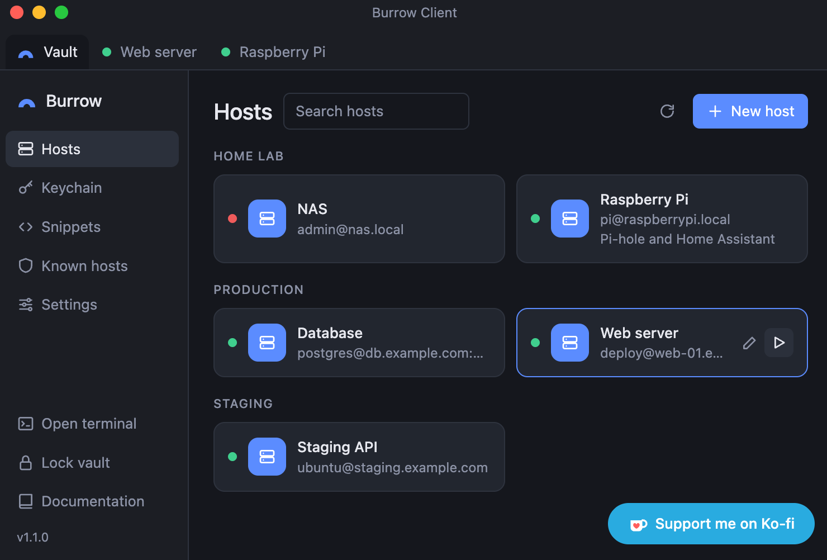Click the HOME LAB group heading
This screenshot has height=560, width=827.
249,156
